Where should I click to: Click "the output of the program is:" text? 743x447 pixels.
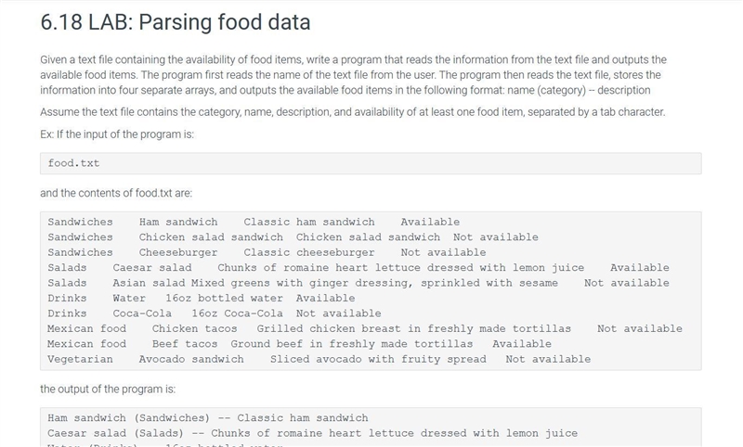(x=108, y=390)
